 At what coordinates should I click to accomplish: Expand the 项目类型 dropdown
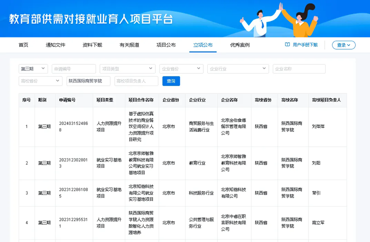[127, 69]
